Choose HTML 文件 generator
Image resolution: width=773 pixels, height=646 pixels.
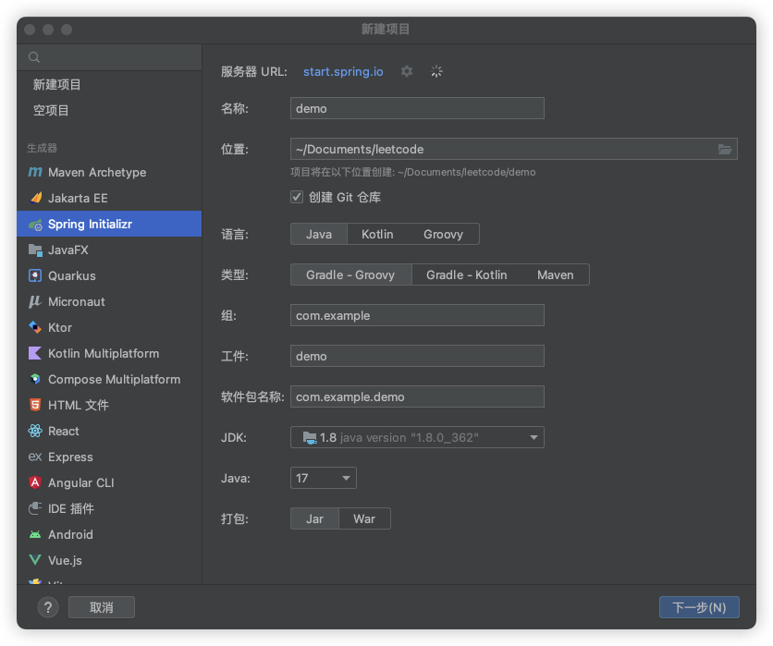[x=109, y=405]
